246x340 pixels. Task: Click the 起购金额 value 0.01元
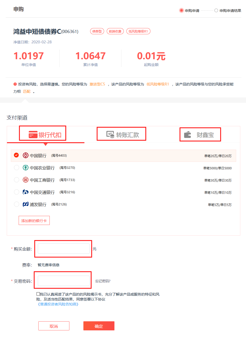point(151,56)
